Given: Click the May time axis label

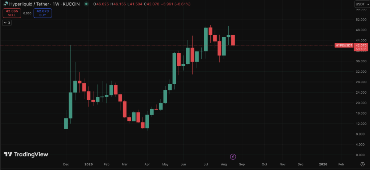Looking at the screenshot, I should (x=165, y=164).
